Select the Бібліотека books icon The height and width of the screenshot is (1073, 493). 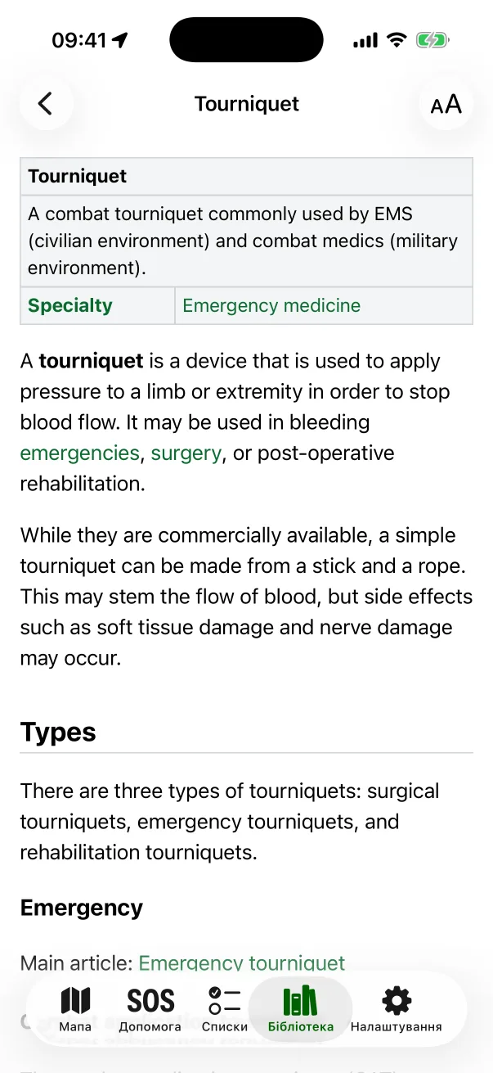[300, 1000]
